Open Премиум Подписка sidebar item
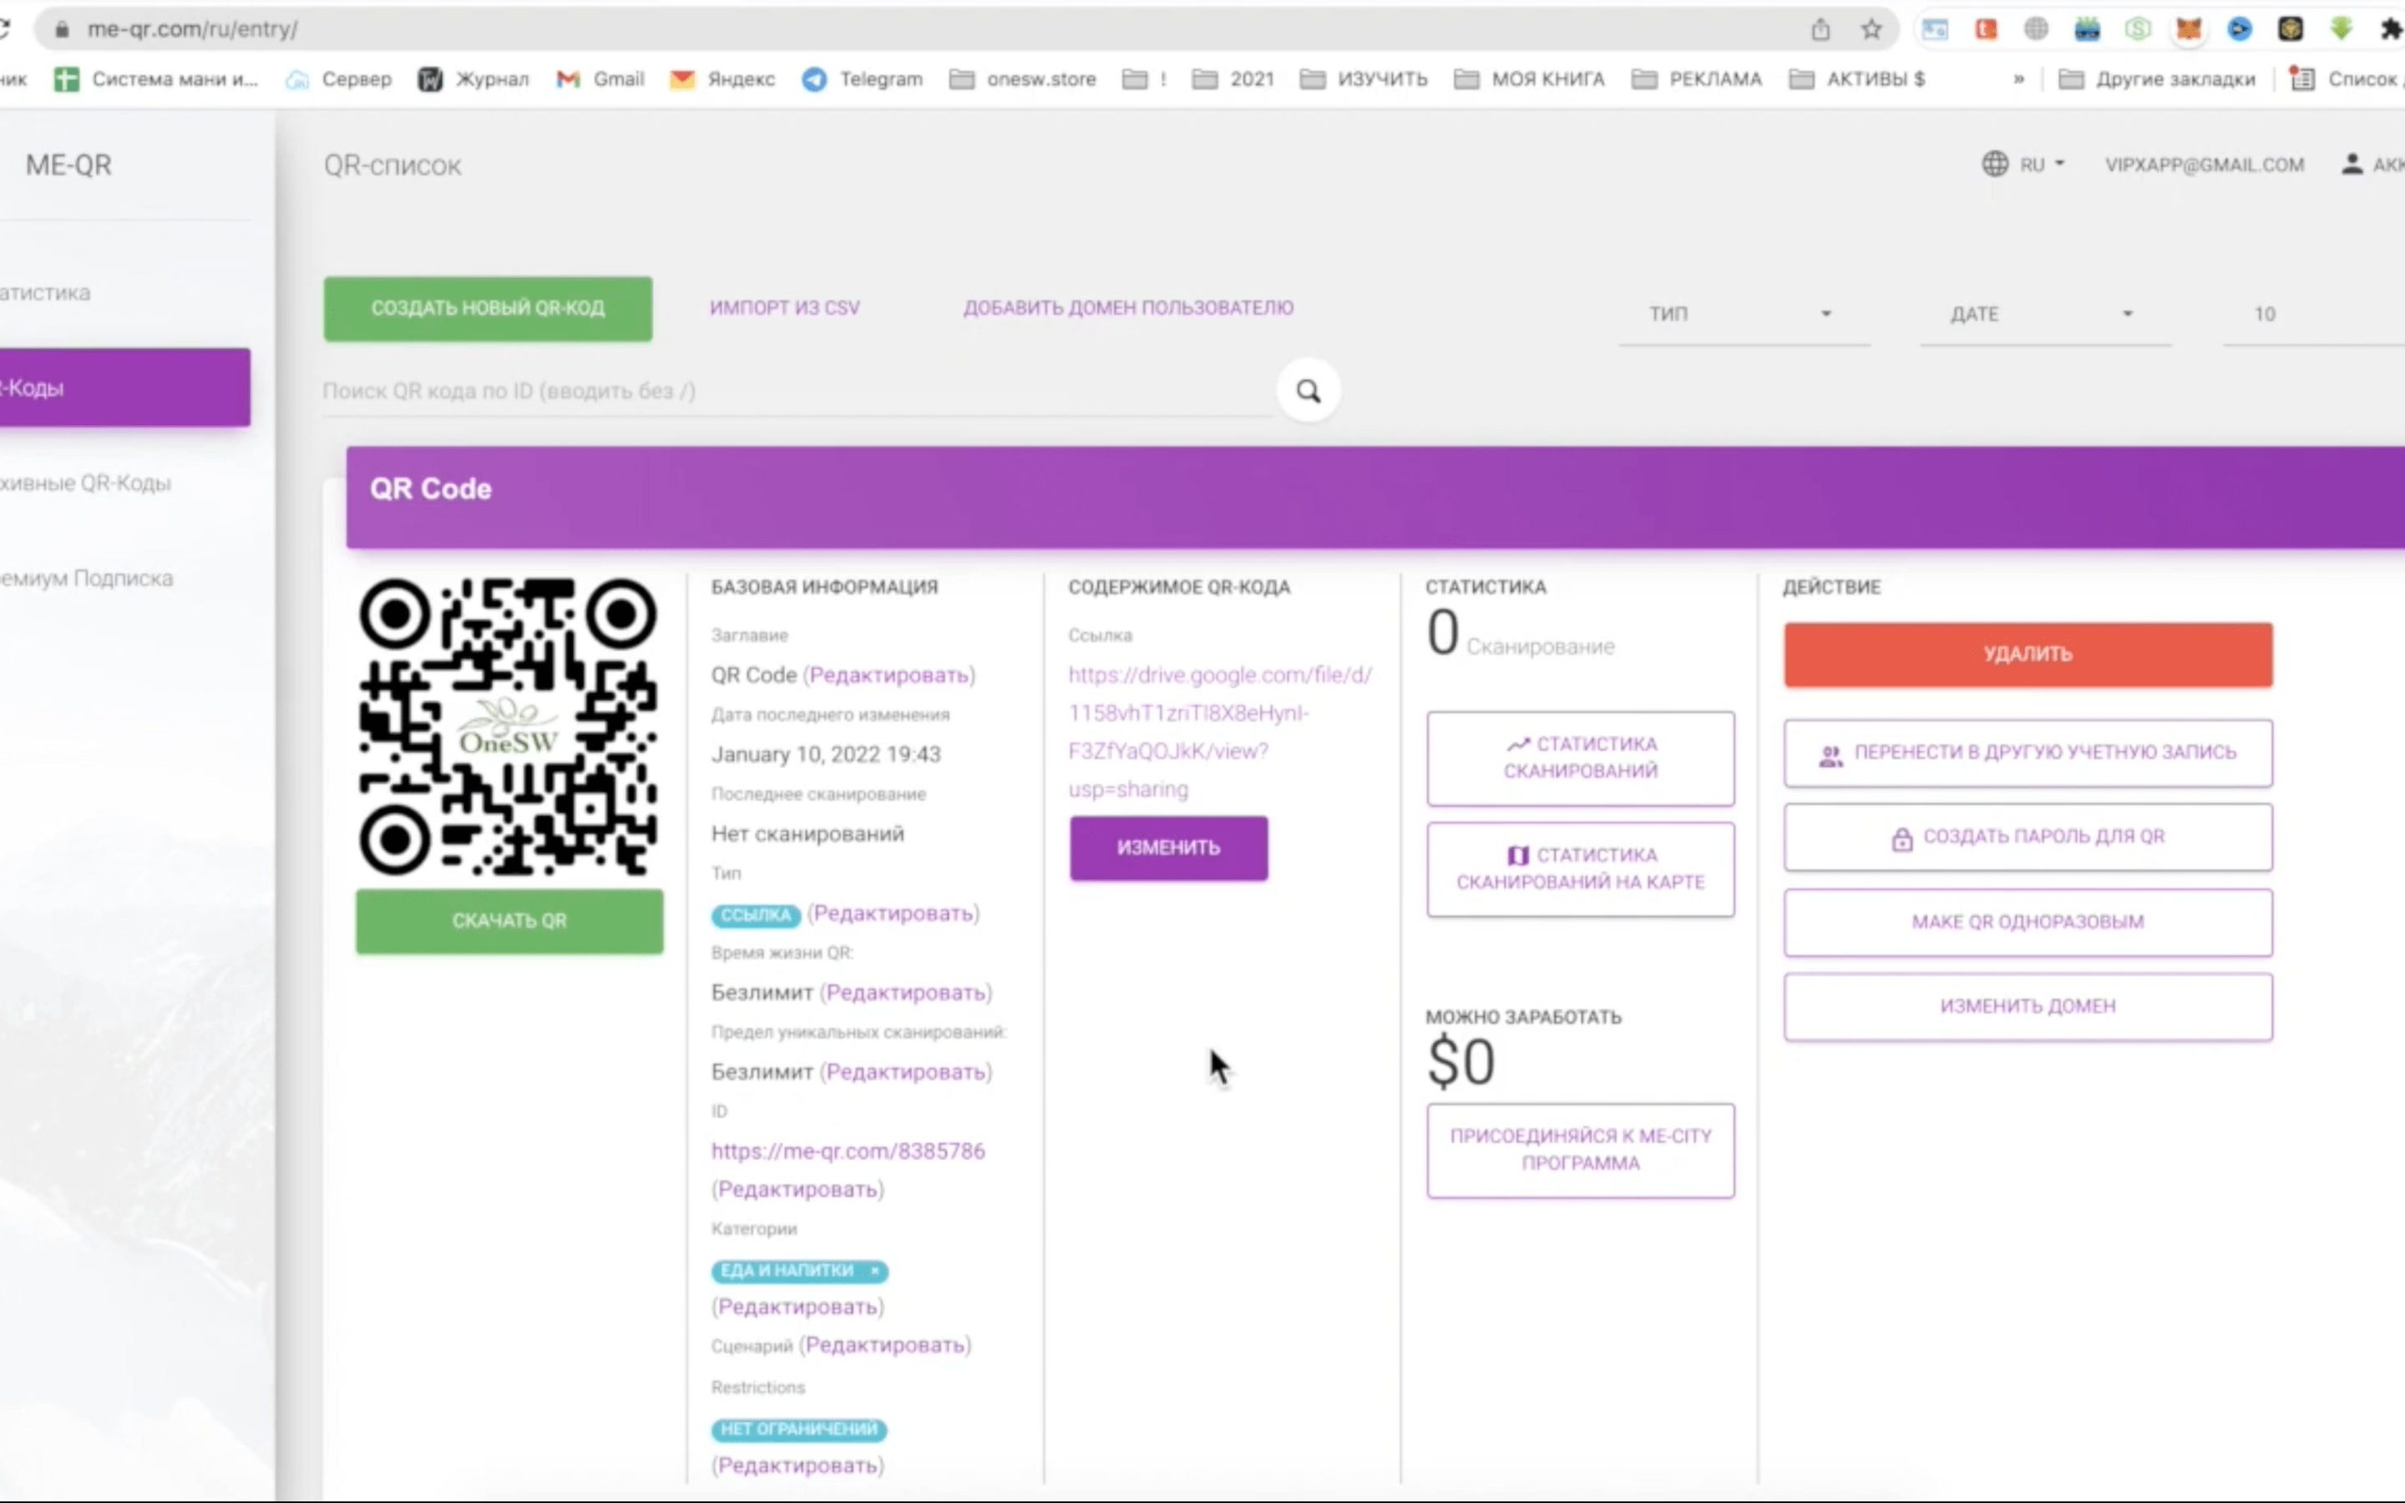Image resolution: width=2405 pixels, height=1503 pixels. [85, 579]
